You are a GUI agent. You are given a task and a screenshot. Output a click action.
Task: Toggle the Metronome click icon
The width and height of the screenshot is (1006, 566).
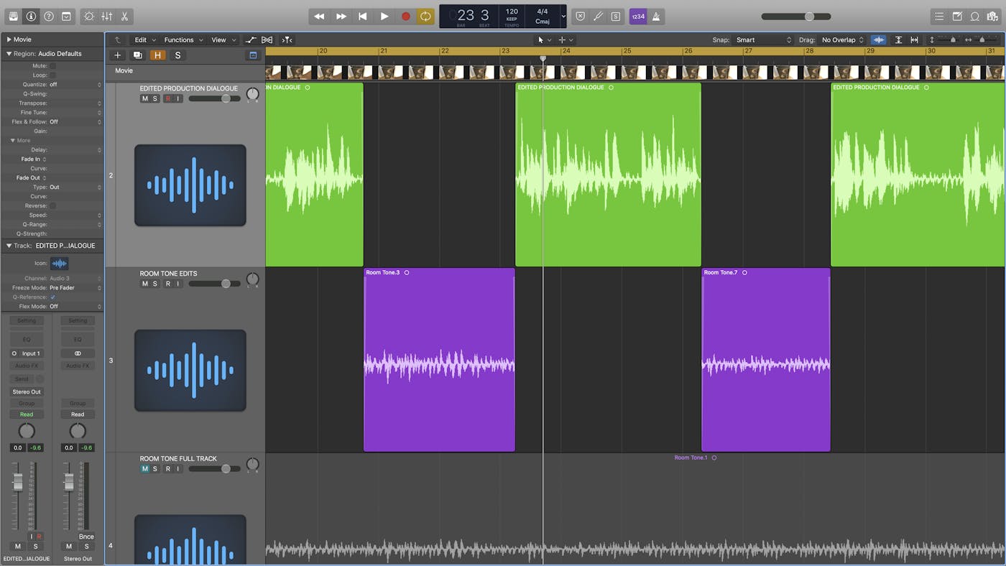[656, 16]
